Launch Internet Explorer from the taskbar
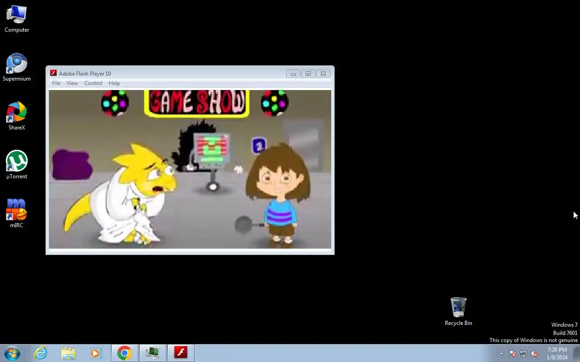The width and height of the screenshot is (580, 362). (x=41, y=353)
